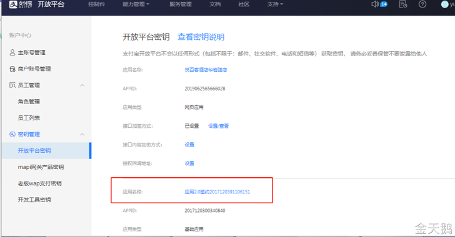This screenshot has height=237, width=455.
Task: Click the 基础应用 application type value
Action: (x=194, y=229)
